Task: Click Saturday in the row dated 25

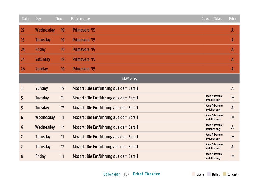Action: point(43,59)
